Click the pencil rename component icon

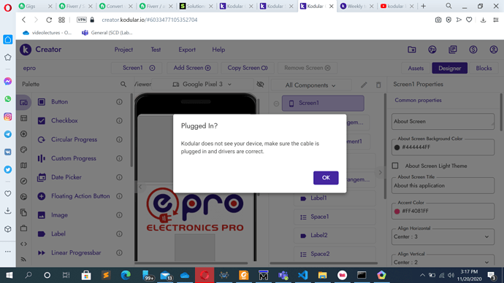point(364,85)
